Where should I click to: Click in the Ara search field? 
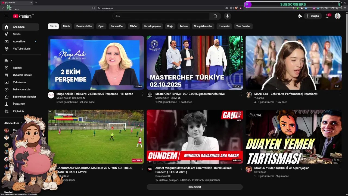(161, 16)
